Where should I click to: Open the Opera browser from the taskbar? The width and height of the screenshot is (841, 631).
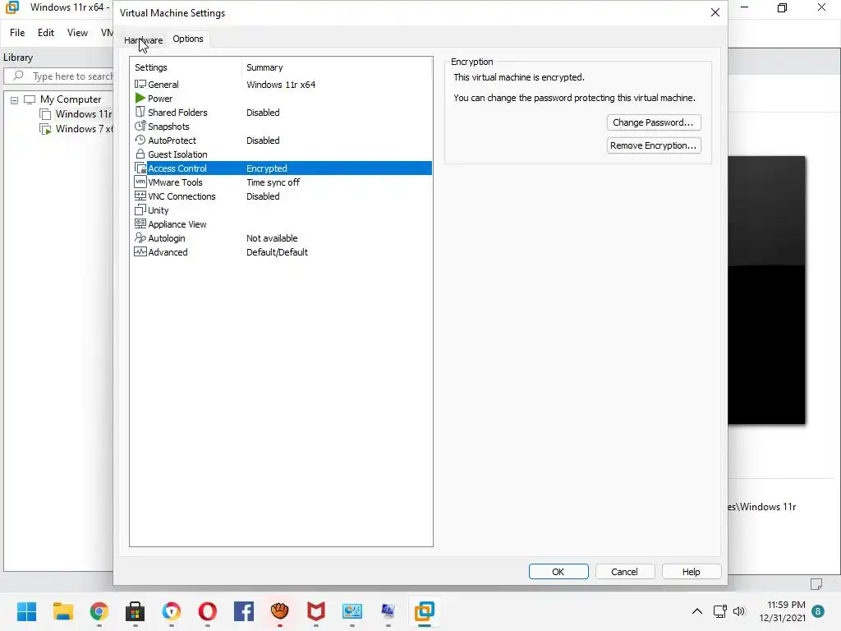coord(208,611)
